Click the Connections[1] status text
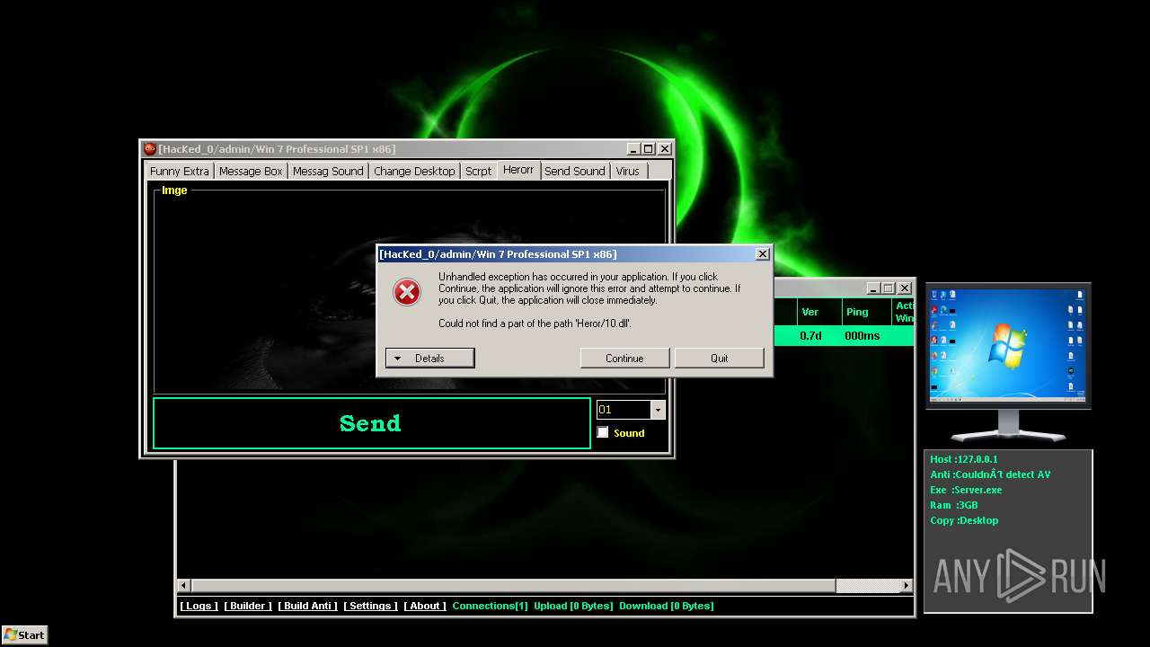 [490, 606]
